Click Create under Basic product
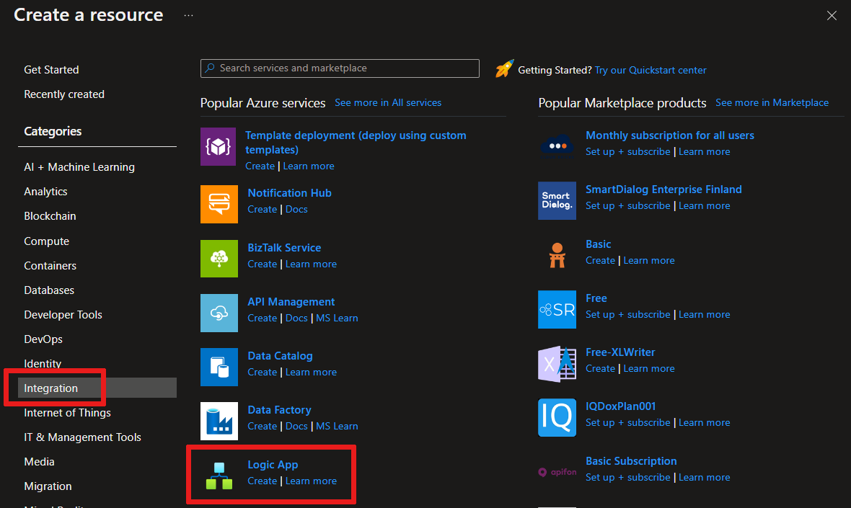Viewport: 851px width, 508px height. click(x=600, y=260)
